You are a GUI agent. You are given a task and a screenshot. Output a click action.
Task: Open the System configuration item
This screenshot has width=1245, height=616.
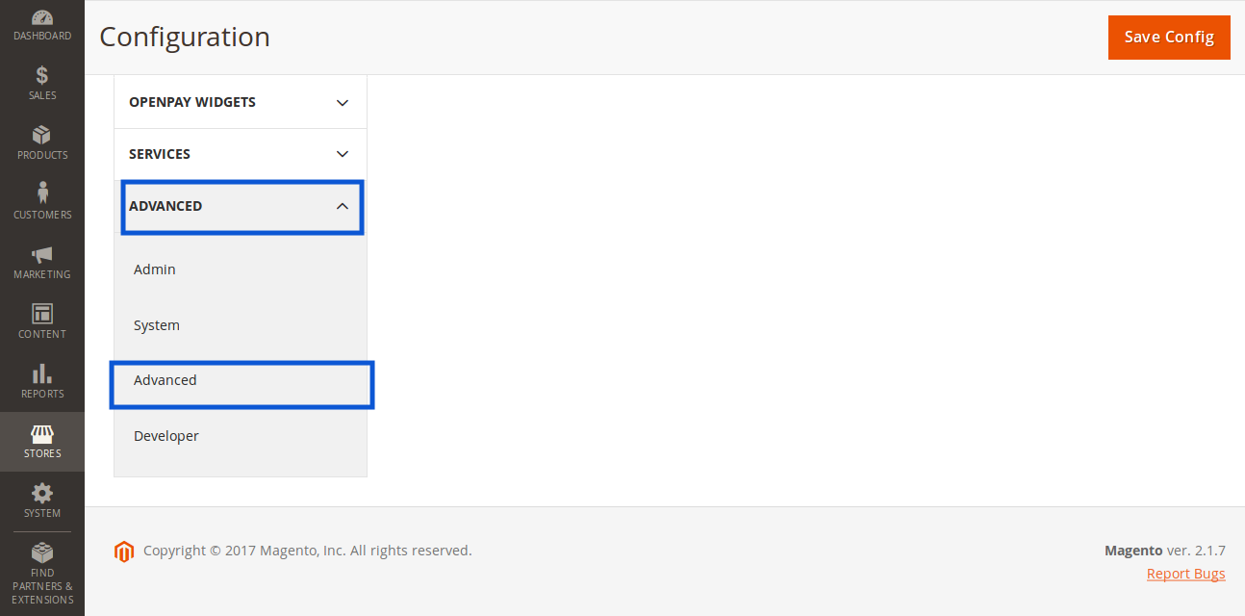click(157, 325)
